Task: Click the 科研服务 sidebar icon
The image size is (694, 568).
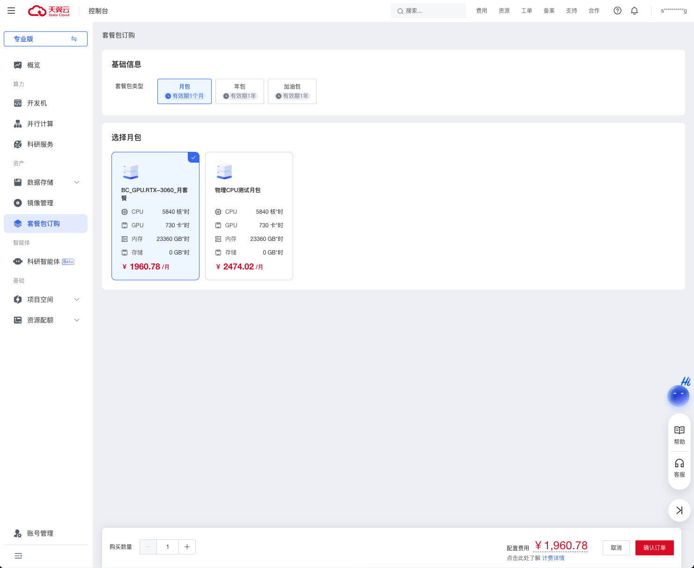Action: pyautogui.click(x=18, y=144)
